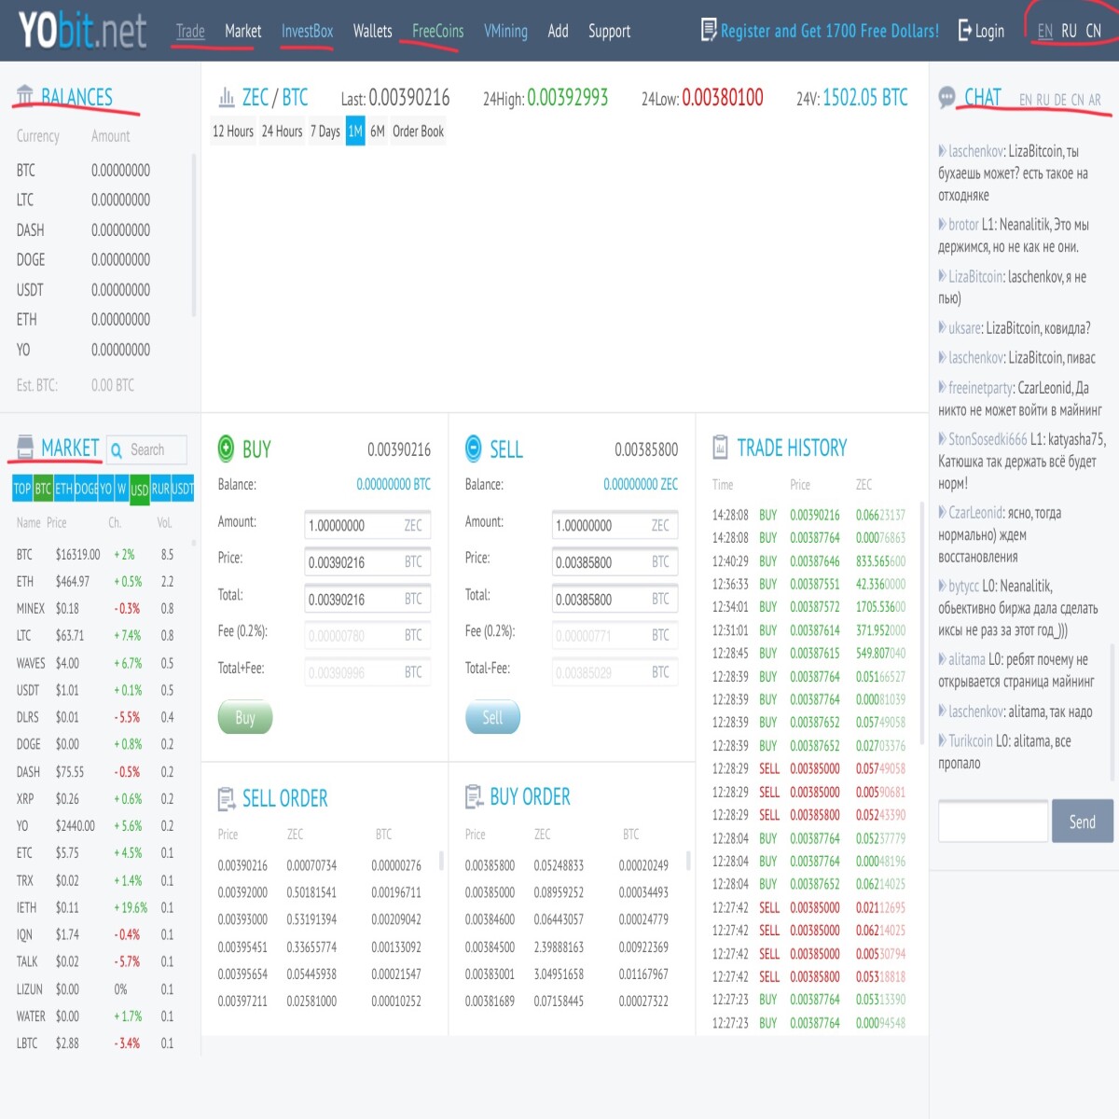Show the Order Book view

point(418,131)
